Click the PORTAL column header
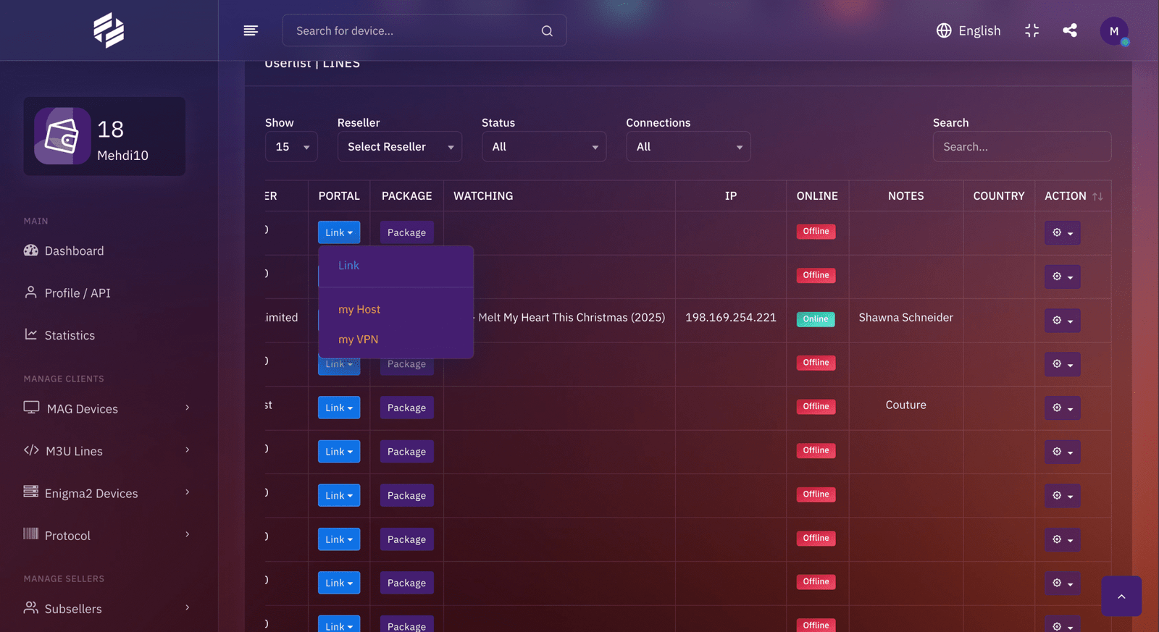Screen dimensions: 1159x632 click(339, 196)
